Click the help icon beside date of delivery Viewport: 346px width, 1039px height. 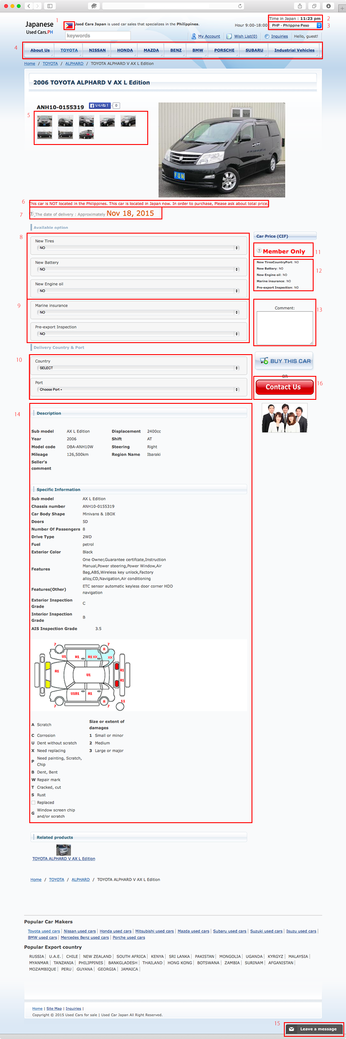point(31,214)
